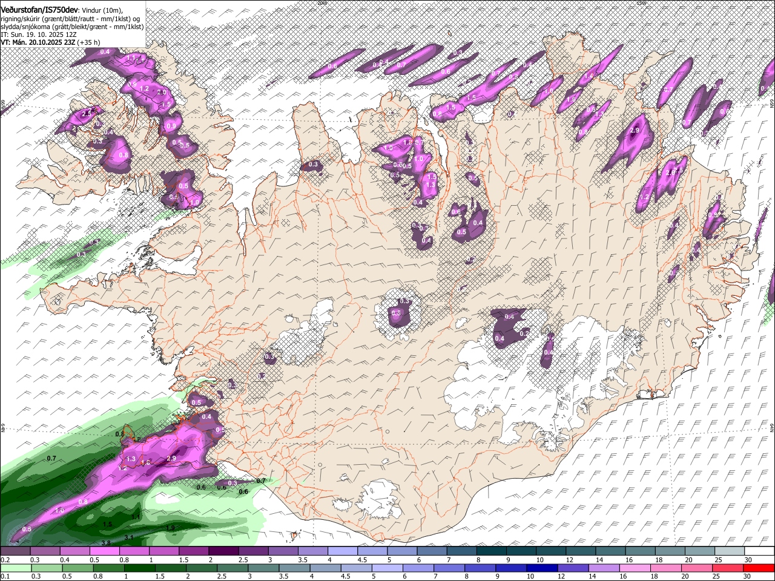Pick the bright pink swatch between 0.5 and 0.8
775x581 pixels.
[x=104, y=551]
